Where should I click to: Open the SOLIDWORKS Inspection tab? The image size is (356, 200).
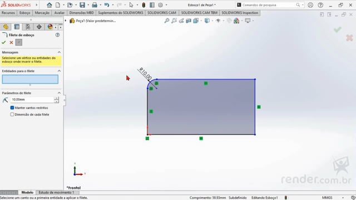[240, 13]
